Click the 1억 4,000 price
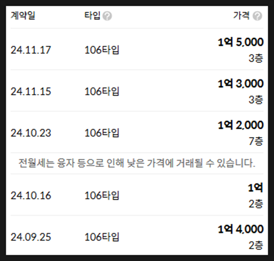Screen dimensions: 274x261 tap(241, 229)
